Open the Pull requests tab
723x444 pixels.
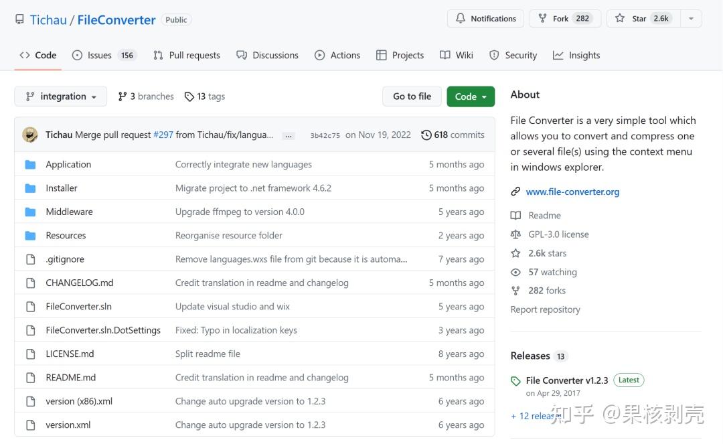point(187,56)
